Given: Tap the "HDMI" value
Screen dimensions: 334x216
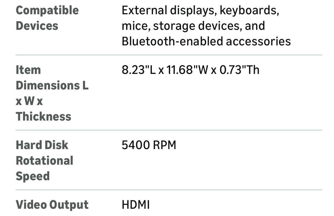Looking at the screenshot, I should click(136, 205).
